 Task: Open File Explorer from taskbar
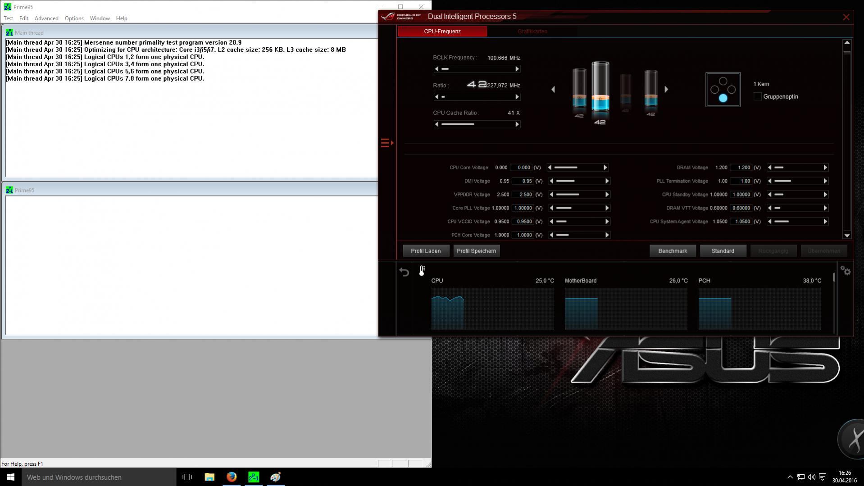point(209,477)
